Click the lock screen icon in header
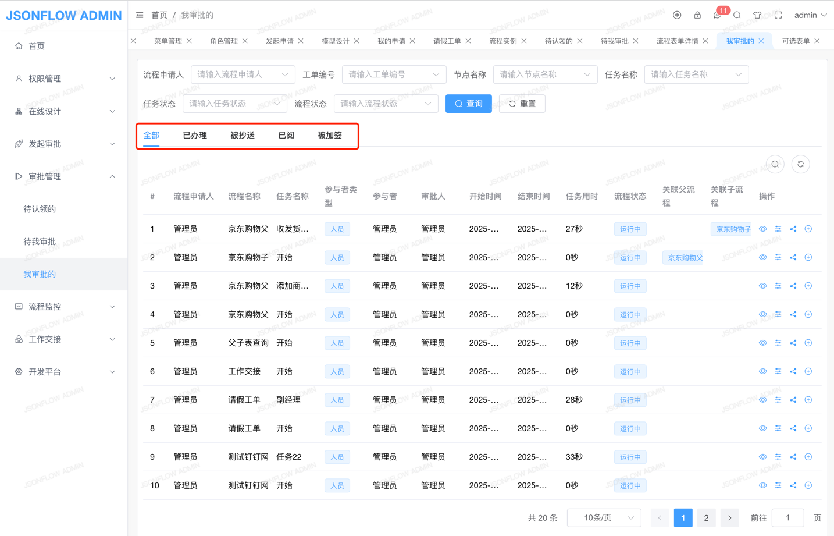This screenshot has width=834, height=536. pyautogui.click(x=697, y=15)
